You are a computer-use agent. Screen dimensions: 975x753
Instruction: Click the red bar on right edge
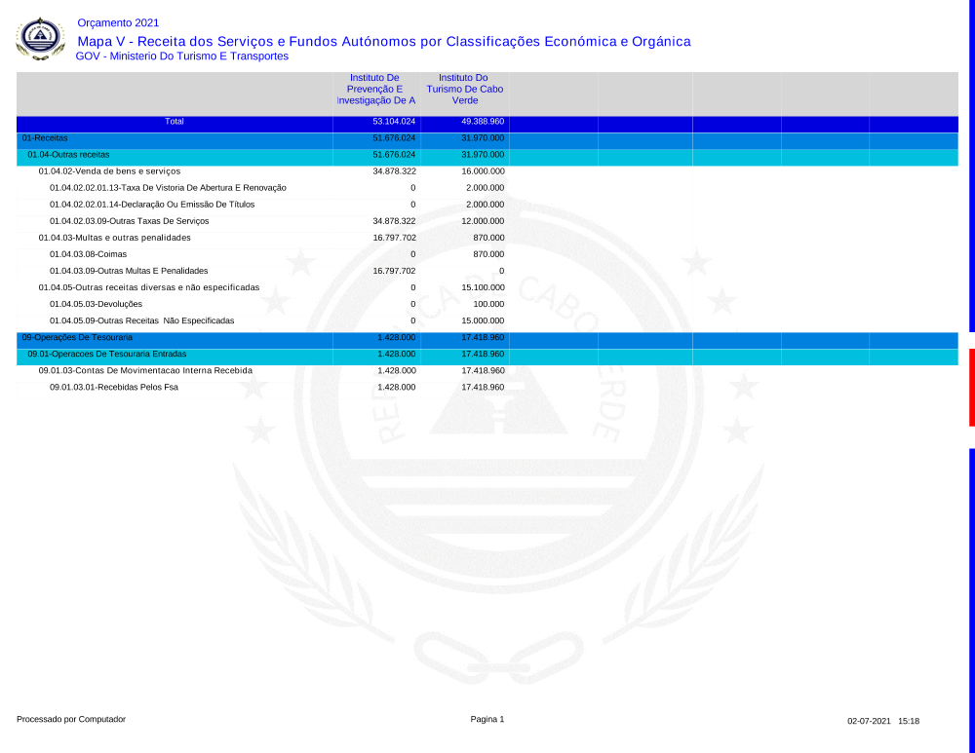971,388
